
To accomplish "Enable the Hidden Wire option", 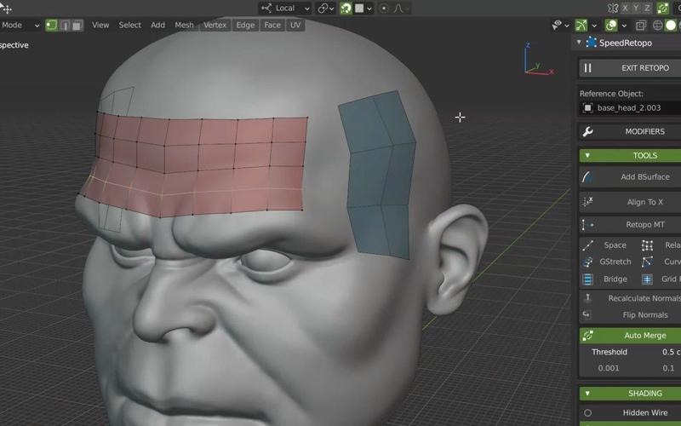I will (x=630, y=412).
